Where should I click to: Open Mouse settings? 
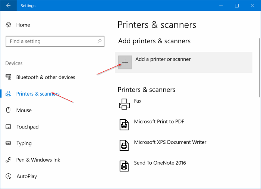(24, 110)
